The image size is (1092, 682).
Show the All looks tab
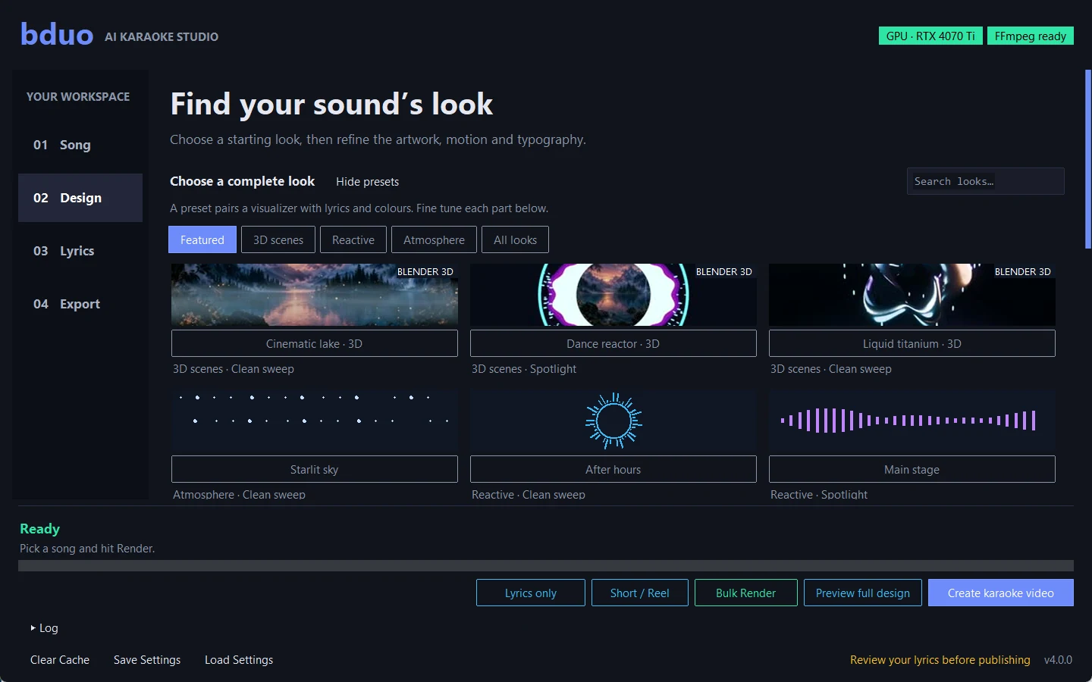pos(515,239)
